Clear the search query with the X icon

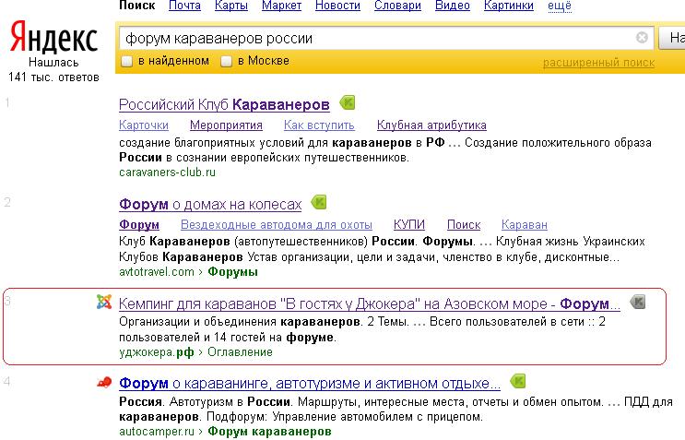tap(642, 38)
